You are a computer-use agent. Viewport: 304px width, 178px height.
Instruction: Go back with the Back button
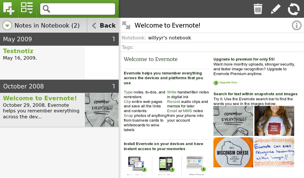[x=103, y=26]
